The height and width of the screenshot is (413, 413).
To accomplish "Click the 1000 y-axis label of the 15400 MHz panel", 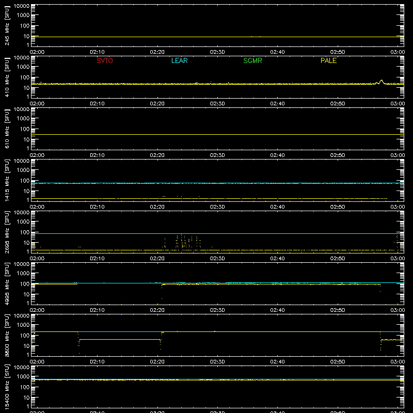I will point(23,377).
